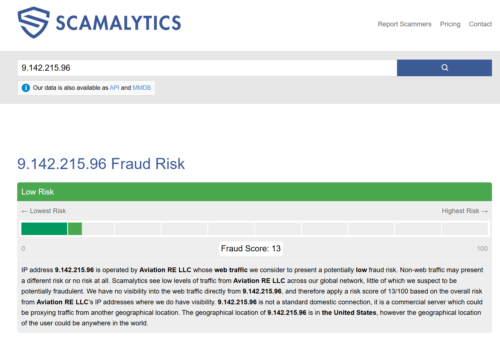Click the Highest Risk right arrow label
This screenshot has width=500, height=337.
(464, 211)
